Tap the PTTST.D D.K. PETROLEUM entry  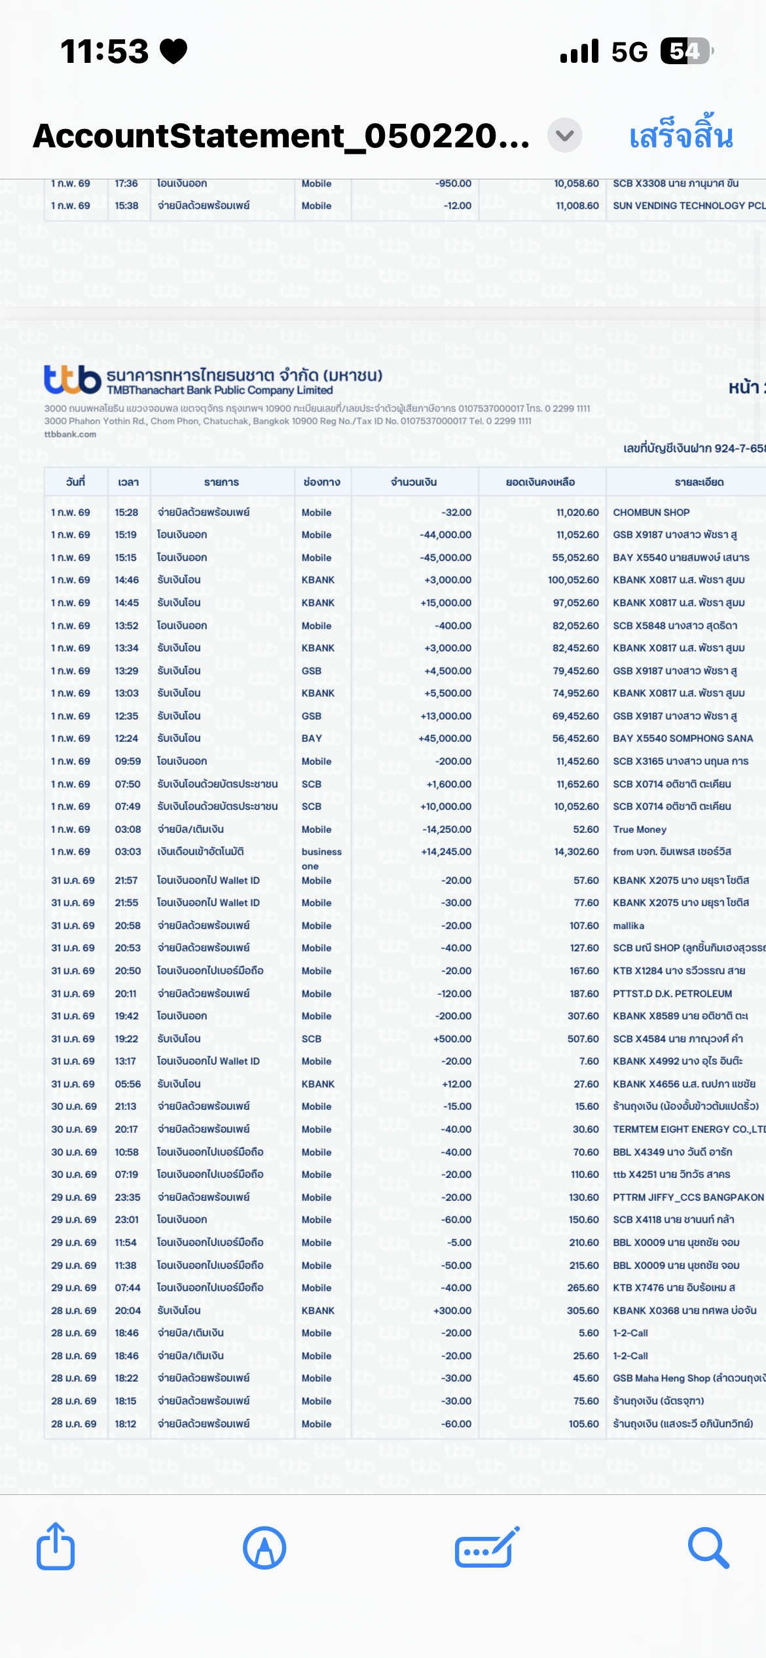(x=672, y=993)
